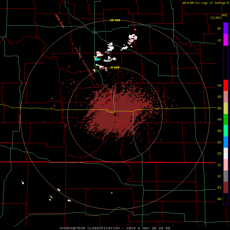Click the RF legend label
Image resolution: width=230 pixels, height=230 pixels.
point(219,29)
